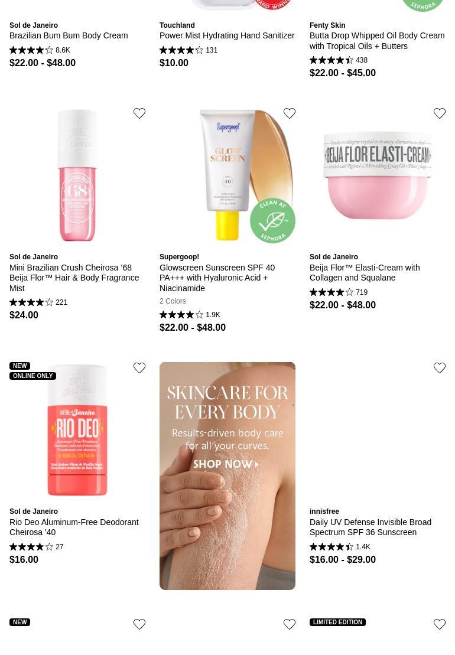Click the heart beside the bottom-left NEW product
Viewport: 455px width, 655px height.
[x=139, y=624]
